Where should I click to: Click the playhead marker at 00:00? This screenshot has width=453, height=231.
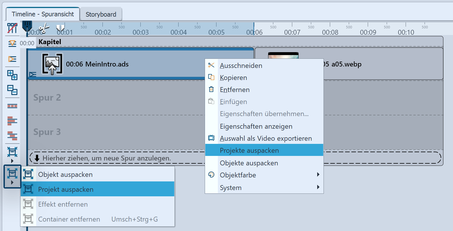pyautogui.click(x=27, y=26)
